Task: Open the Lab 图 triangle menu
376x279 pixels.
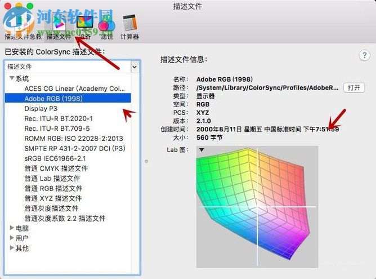Action: point(202,150)
